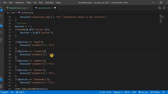Click the Vue icon on RegisterUsers.vue tab
This screenshot has height=94, width=168.
[x=8, y=8]
